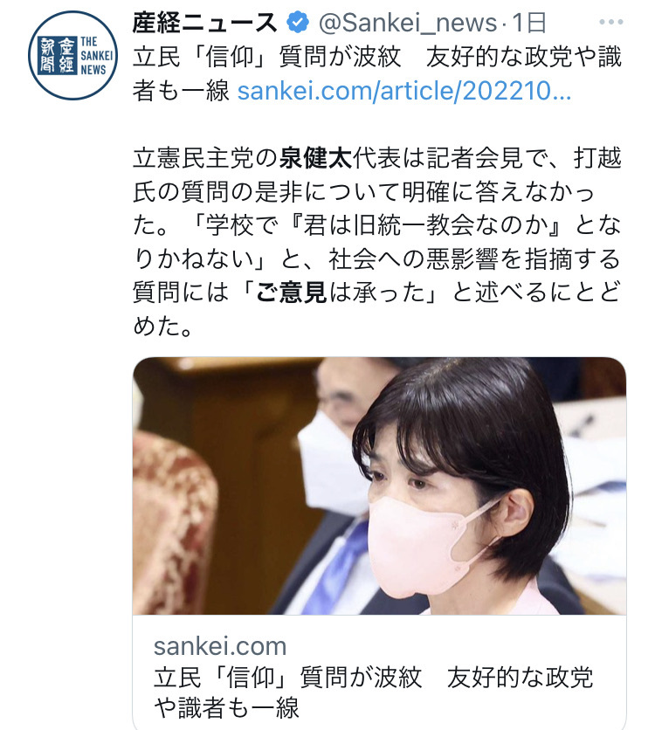Image resolution: width=655 pixels, height=730 pixels.
Task: Open the card title 立民「信仰」質問が波紋
Action: tap(374, 692)
